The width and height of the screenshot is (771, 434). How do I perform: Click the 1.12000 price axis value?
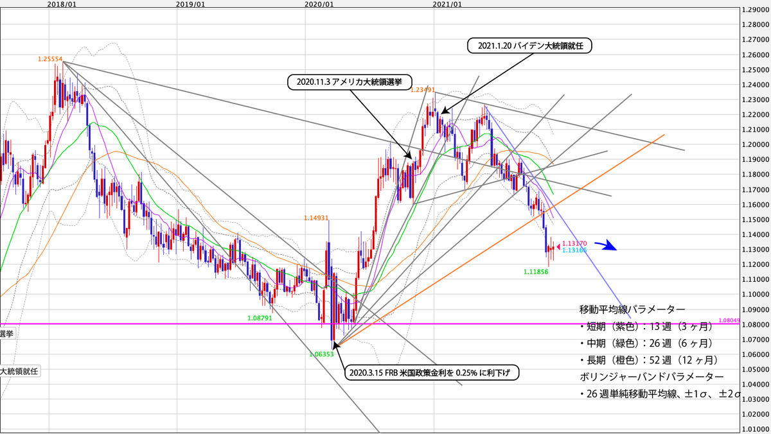(x=756, y=265)
